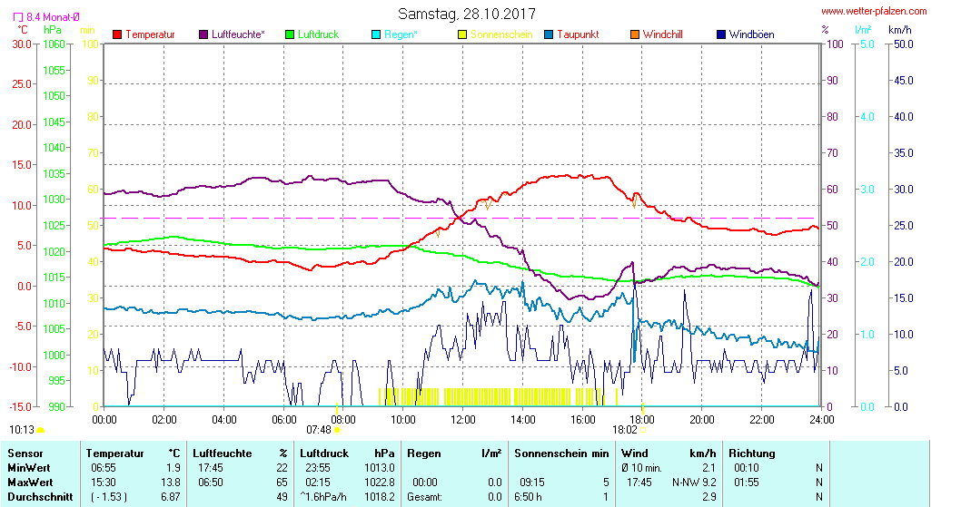This screenshot has height=507, width=961.
Task: Click the Ø 10 min. wind label
Action: [641, 468]
